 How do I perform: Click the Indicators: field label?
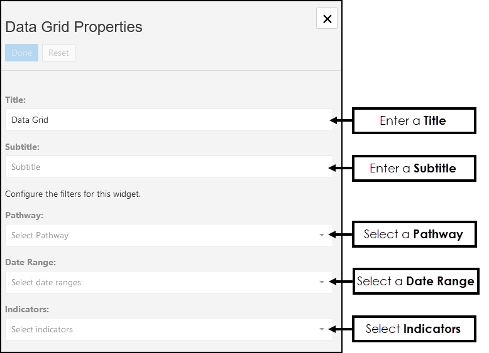(x=27, y=309)
